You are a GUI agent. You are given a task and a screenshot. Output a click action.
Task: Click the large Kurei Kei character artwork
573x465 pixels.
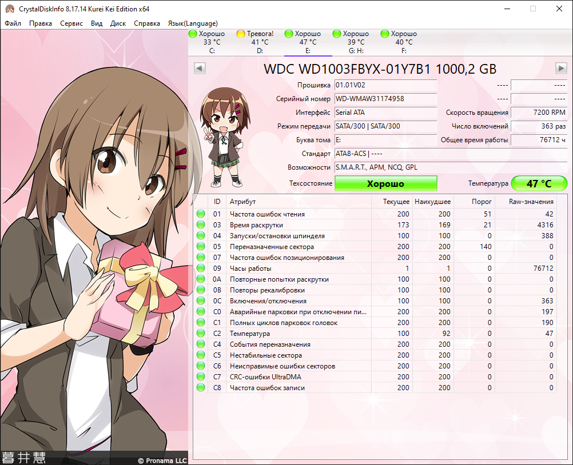[94, 247]
